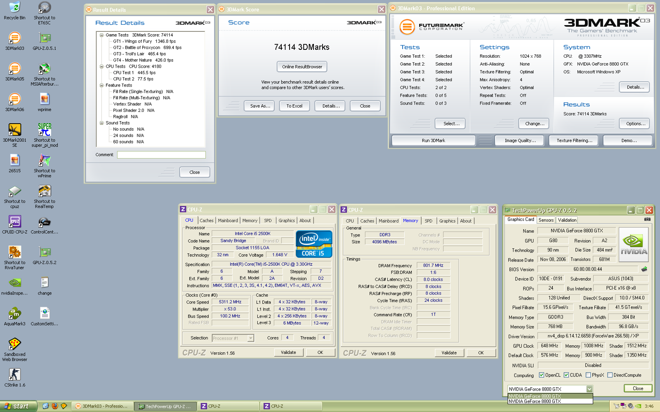This screenshot has width=660, height=412.
Task: Click the Demo... button in 3DMark03
Action: coord(629,140)
